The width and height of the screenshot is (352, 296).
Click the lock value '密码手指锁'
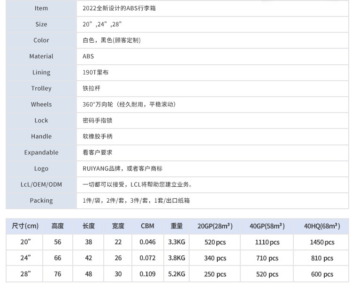pyautogui.click(x=98, y=121)
